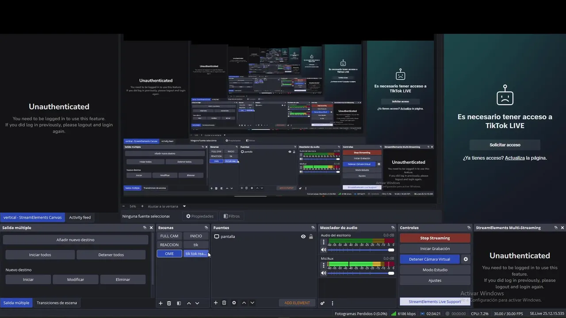The image size is (566, 318).
Task: Adjust Audio del escritorio volume slider
Action: (361, 250)
